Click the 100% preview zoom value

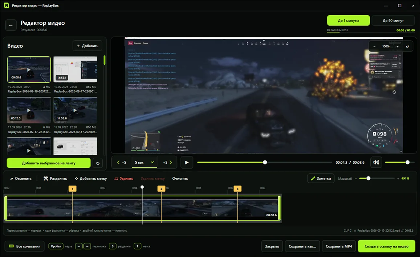386,46
